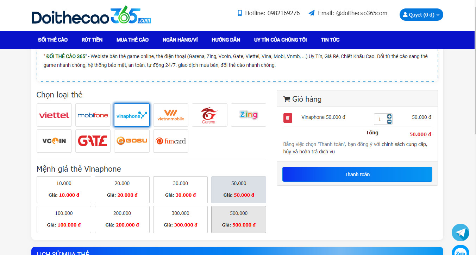Image resolution: width=476 pixels, height=255 pixels.
Task: Select the Vinaphone card logo
Action: (132, 115)
